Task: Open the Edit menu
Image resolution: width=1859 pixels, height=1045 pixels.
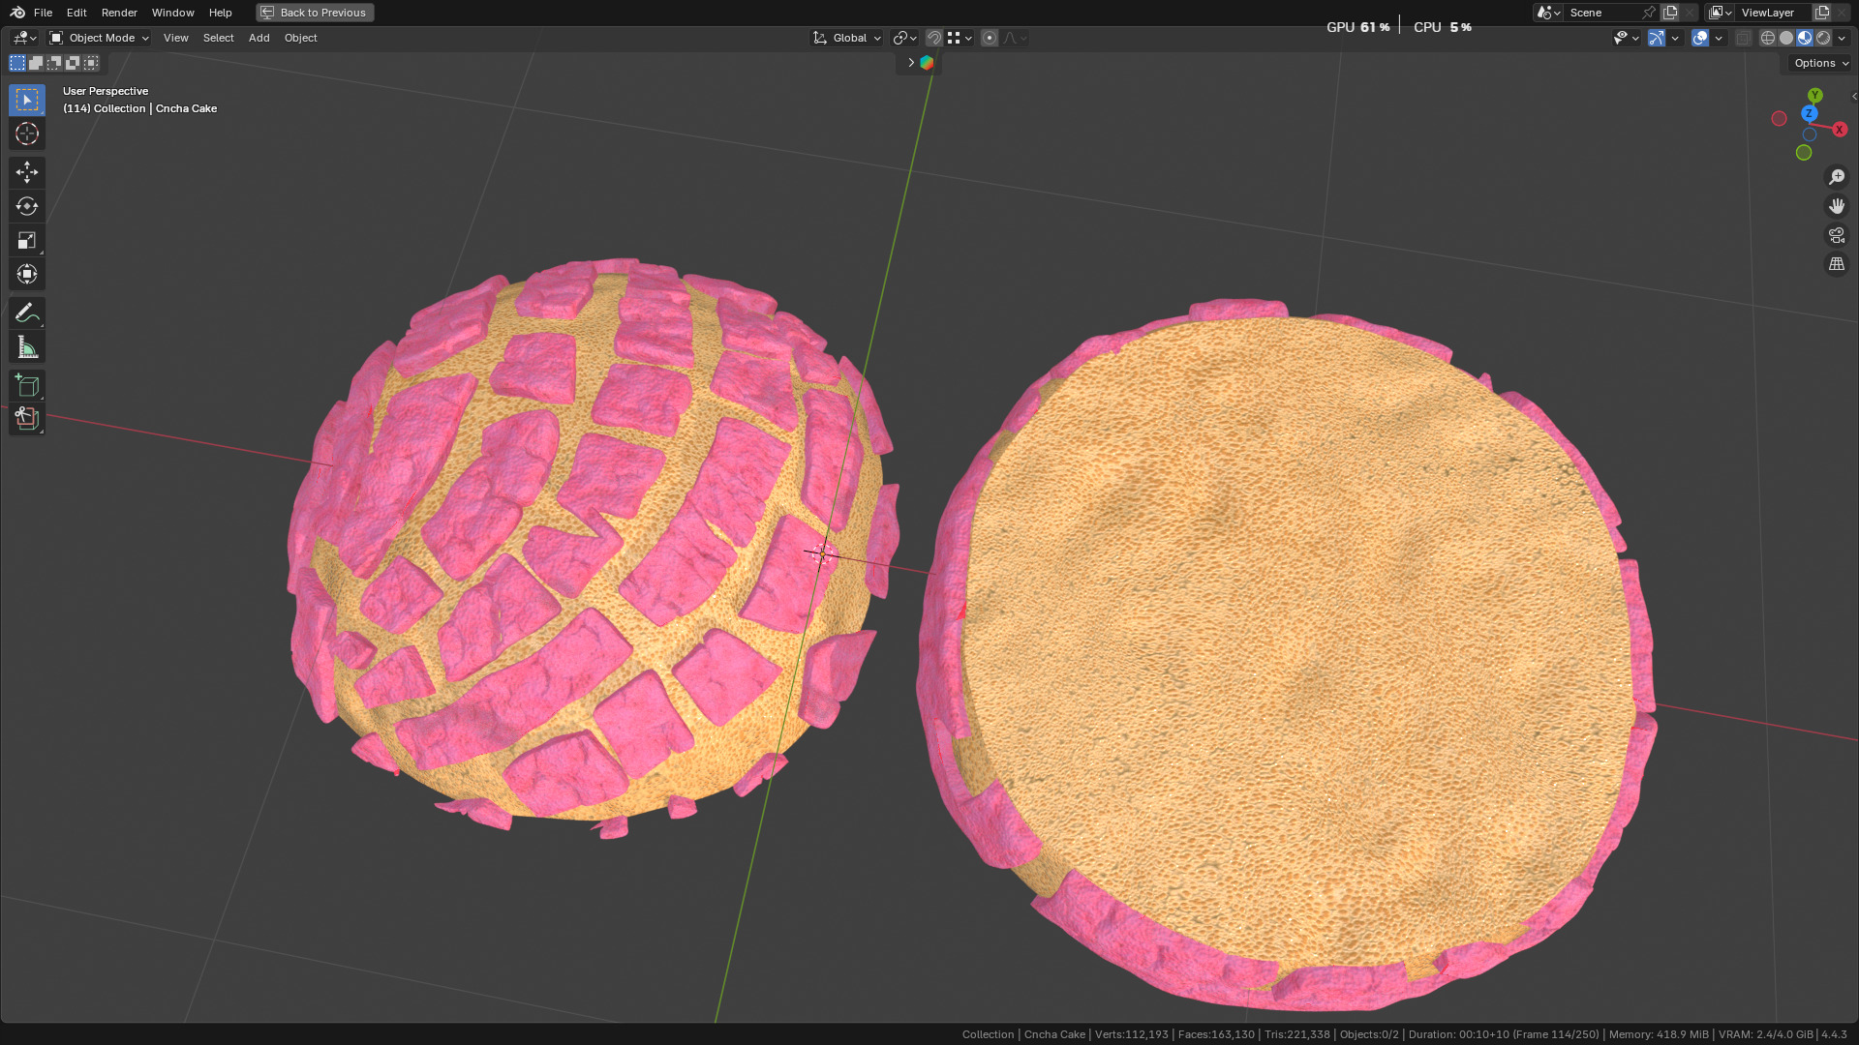Action: (x=76, y=13)
